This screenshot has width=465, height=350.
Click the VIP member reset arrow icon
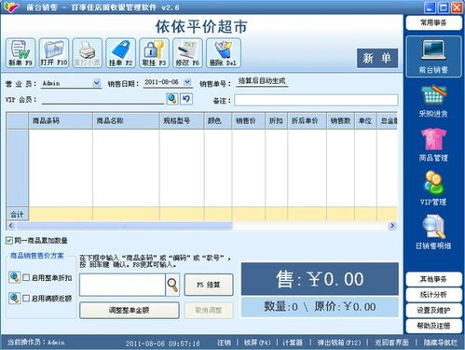[186, 99]
